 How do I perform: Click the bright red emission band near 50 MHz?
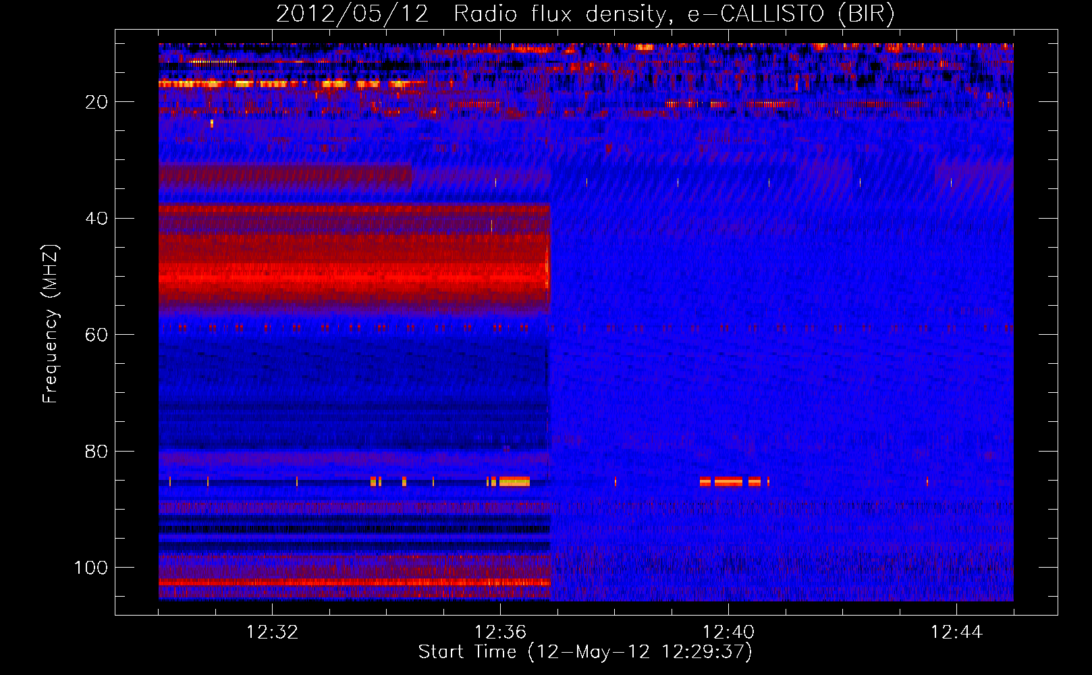[x=354, y=277]
